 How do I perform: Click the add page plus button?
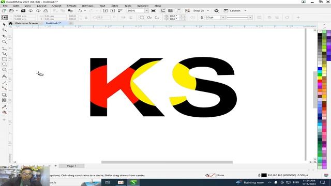56,166
